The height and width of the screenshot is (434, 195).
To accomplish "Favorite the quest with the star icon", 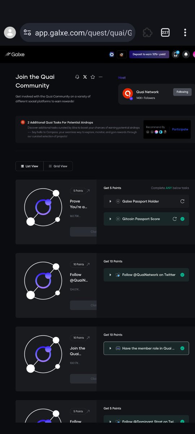I will pyautogui.click(x=93, y=77).
